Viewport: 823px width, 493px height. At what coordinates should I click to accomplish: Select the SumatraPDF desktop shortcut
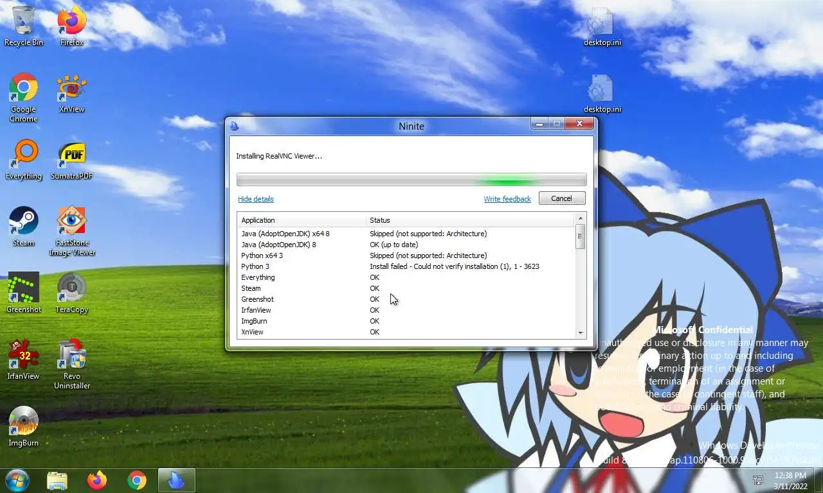[72, 160]
